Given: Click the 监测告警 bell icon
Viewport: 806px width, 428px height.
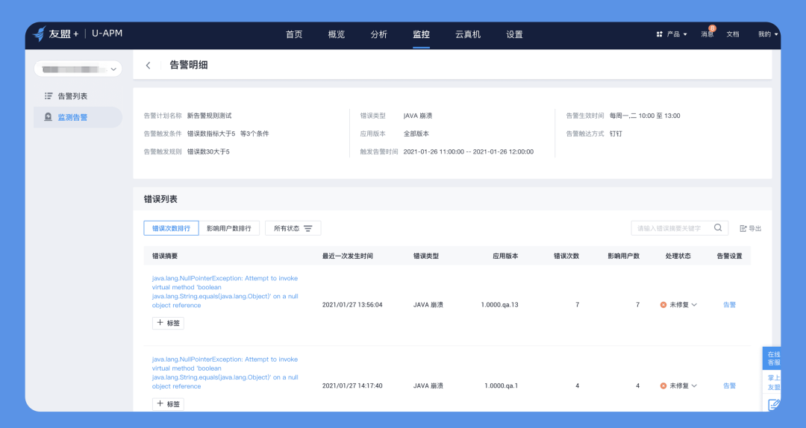Looking at the screenshot, I should pos(48,117).
